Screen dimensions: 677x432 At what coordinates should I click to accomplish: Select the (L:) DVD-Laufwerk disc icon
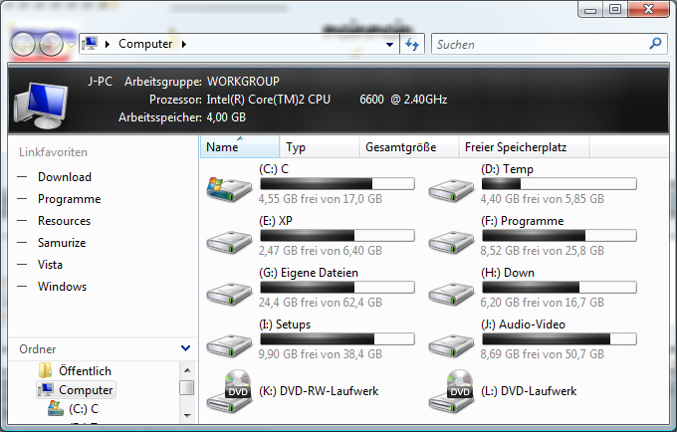451,391
